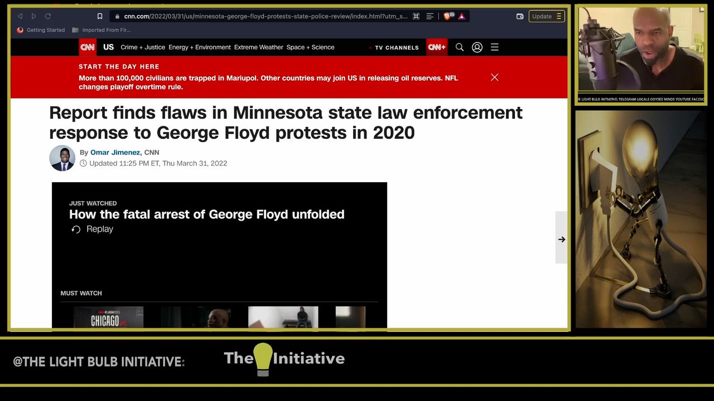The height and width of the screenshot is (401, 714).
Task: Reload the page with the refresh icon
Action: (x=48, y=17)
